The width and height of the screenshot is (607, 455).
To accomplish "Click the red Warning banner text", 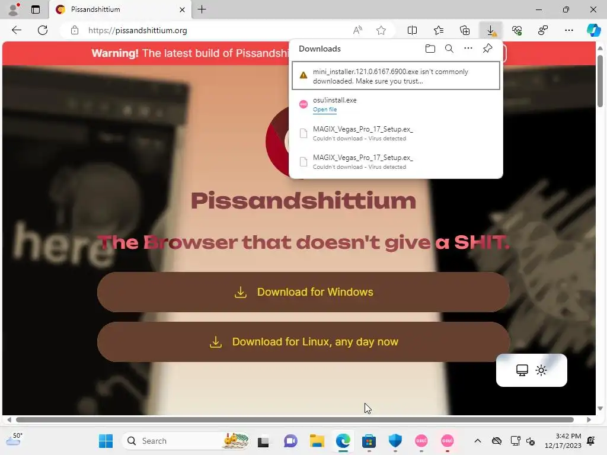I will click(x=190, y=53).
